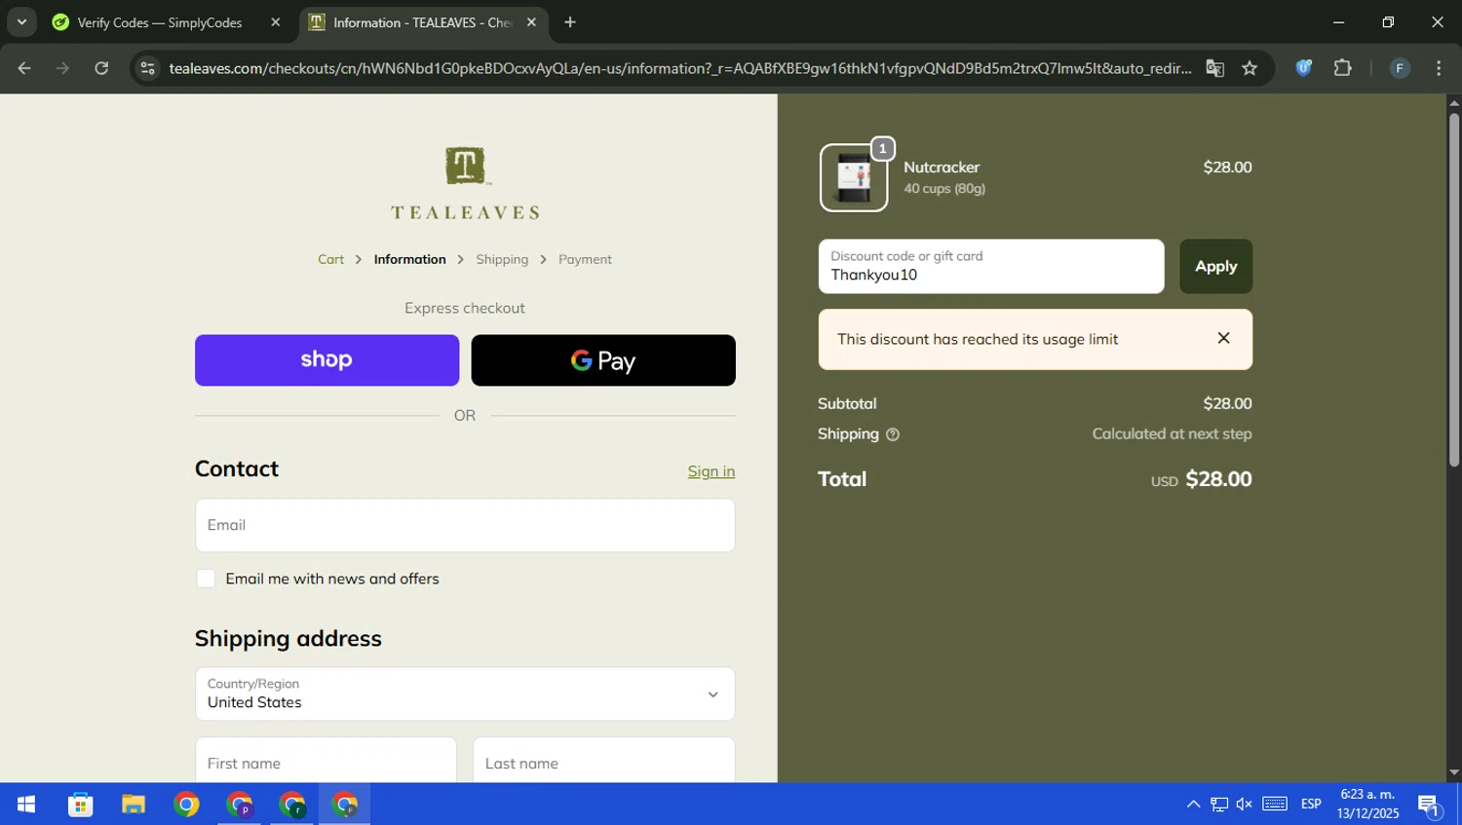Bookmark this page with the star icon
The image size is (1462, 825).
1250,68
